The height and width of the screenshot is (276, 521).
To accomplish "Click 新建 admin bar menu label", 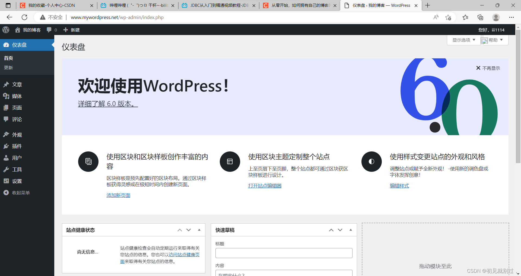I will [75, 30].
